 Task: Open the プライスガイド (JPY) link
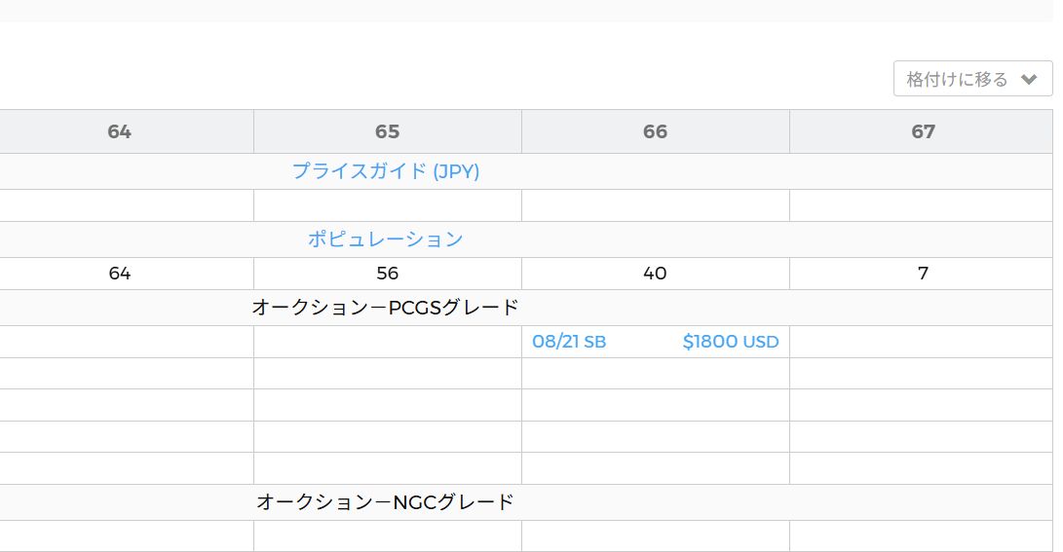tap(386, 171)
